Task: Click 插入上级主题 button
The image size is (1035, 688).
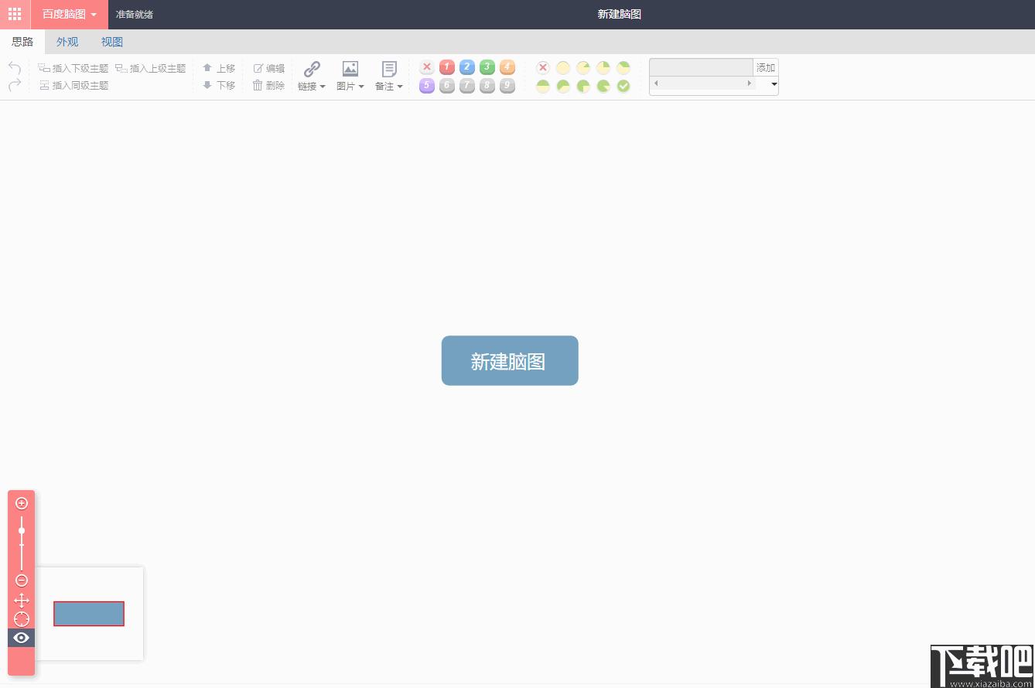Action: (x=151, y=68)
